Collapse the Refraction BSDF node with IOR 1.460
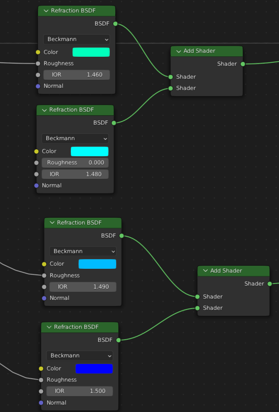 coord(46,11)
